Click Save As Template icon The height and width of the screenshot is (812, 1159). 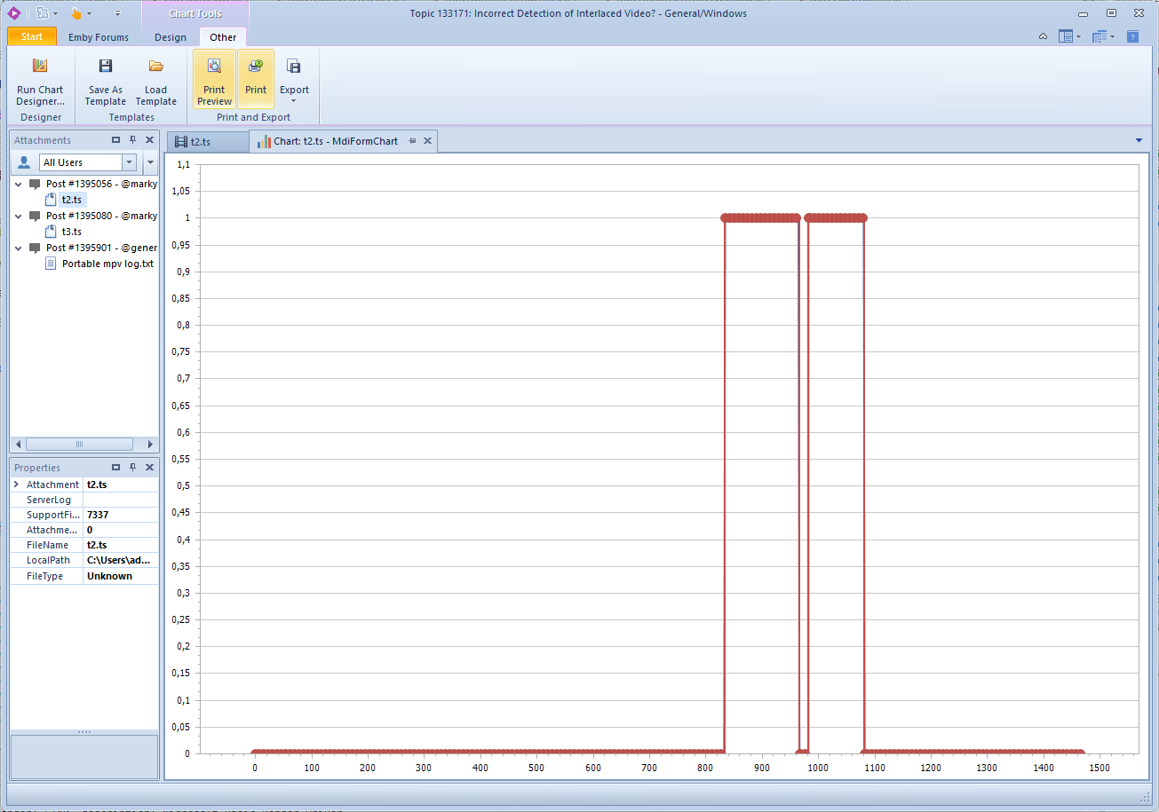(x=106, y=67)
